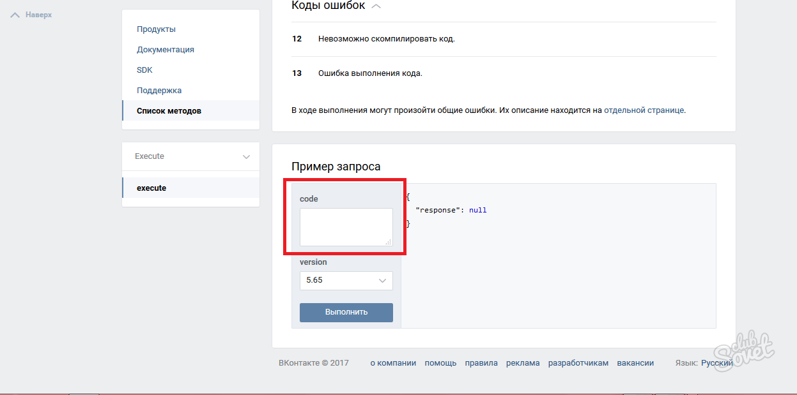Image resolution: width=797 pixels, height=395 pixels.
Task: Open Продукты in the sidebar menu
Action: point(156,29)
